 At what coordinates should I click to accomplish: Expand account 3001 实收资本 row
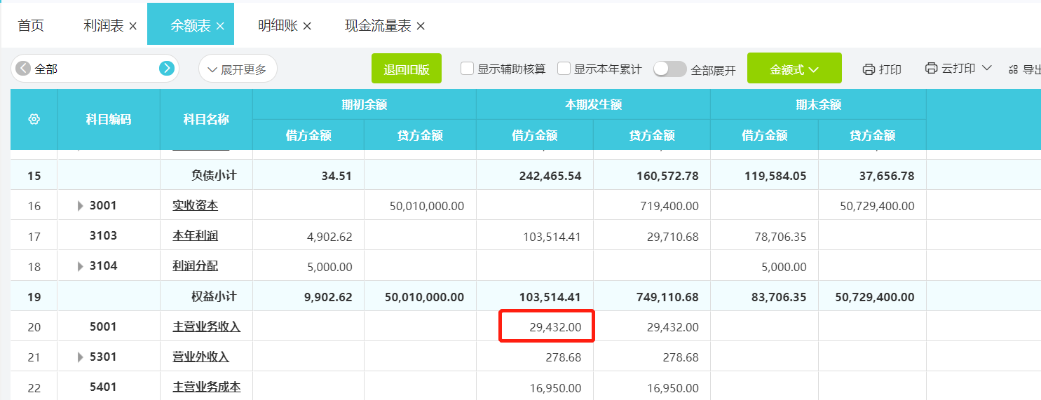tap(81, 206)
